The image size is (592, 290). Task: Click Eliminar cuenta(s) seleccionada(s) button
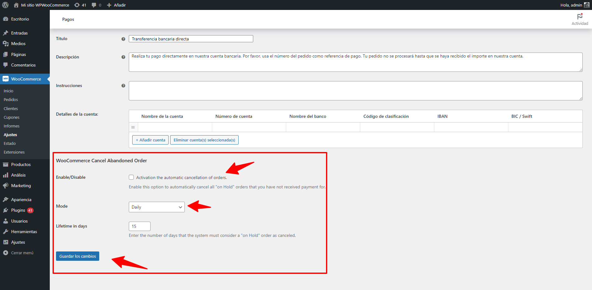[204, 140]
